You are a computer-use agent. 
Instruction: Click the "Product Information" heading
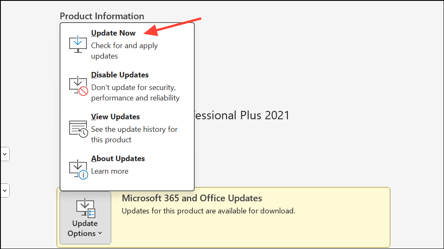(102, 16)
